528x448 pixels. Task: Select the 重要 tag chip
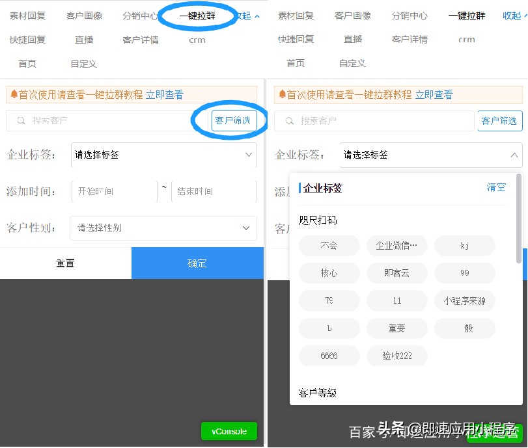(x=397, y=328)
